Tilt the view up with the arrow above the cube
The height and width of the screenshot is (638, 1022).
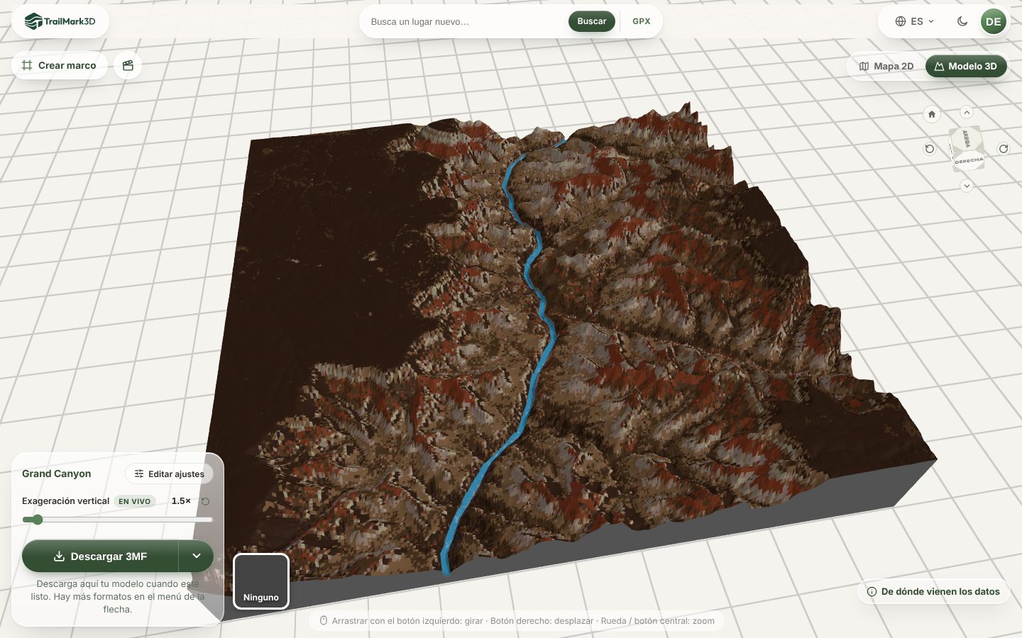(967, 112)
